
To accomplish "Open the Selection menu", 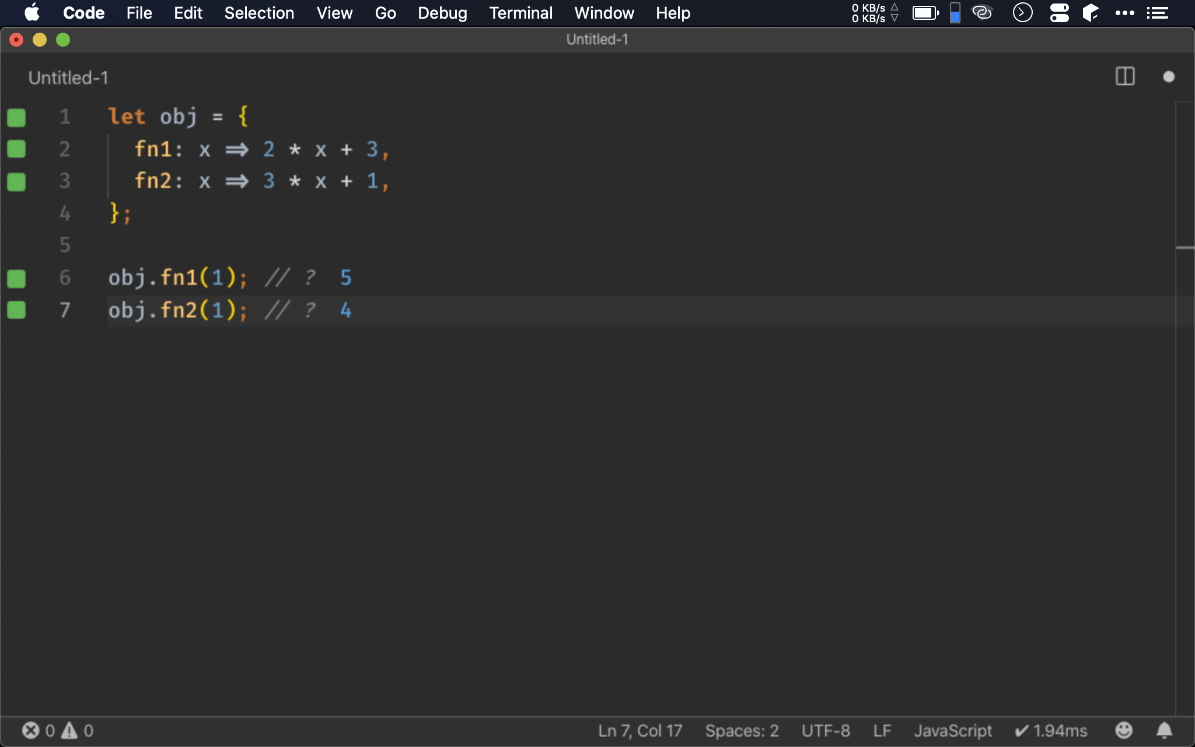I will coord(259,13).
